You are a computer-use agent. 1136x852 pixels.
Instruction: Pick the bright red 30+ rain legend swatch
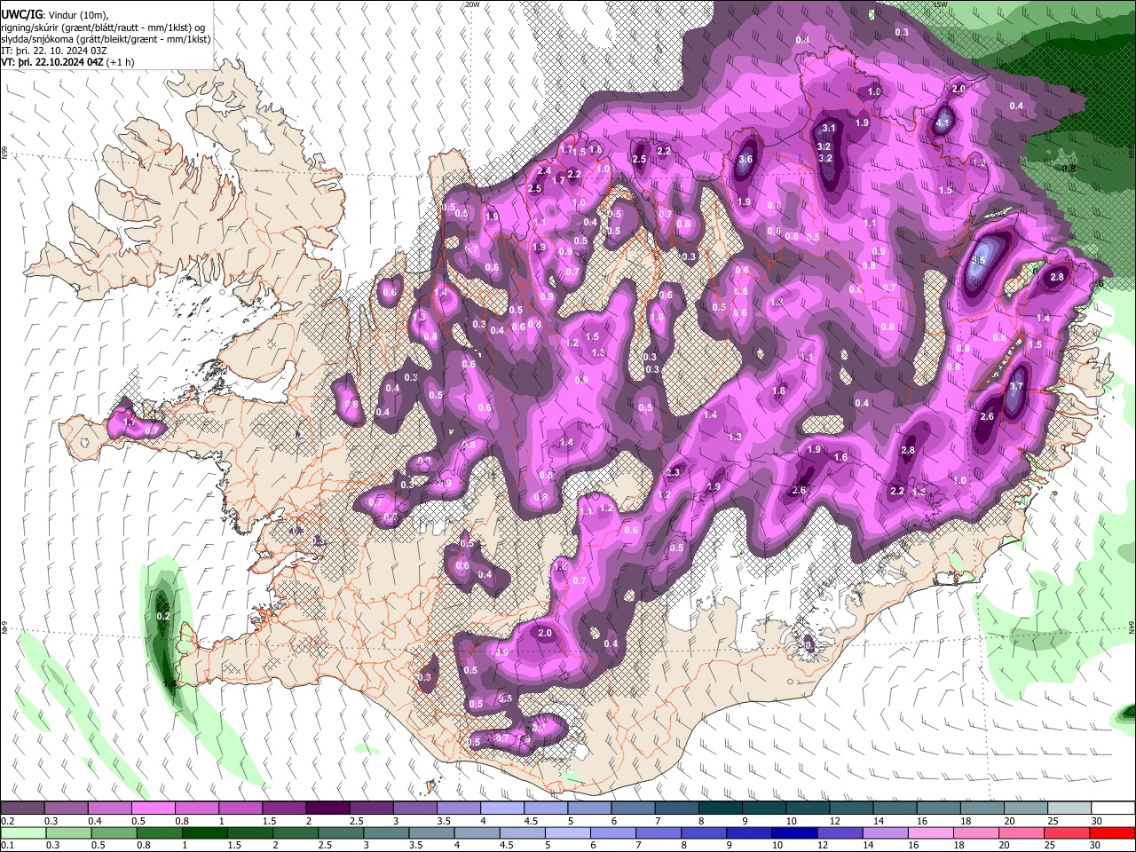pyautogui.click(x=1113, y=832)
